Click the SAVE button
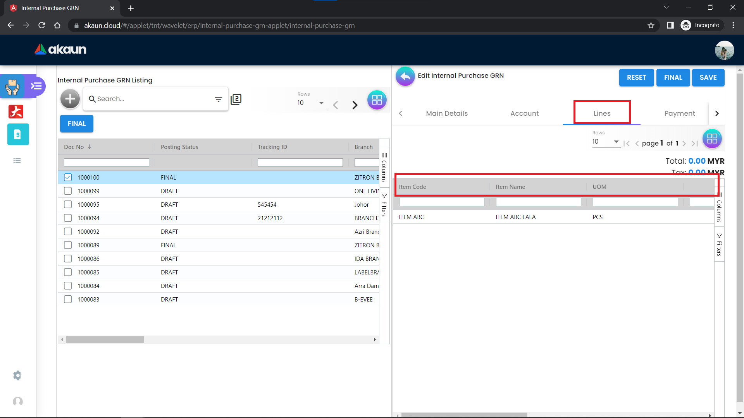The image size is (744, 418). [708, 77]
